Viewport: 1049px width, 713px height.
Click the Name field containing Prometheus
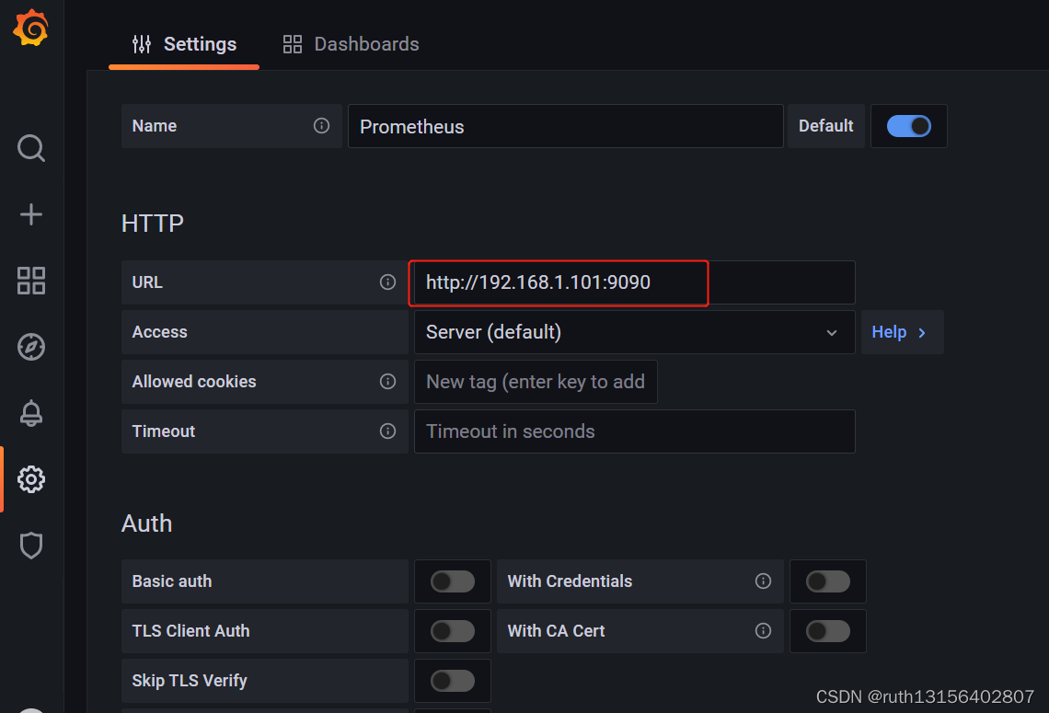[x=565, y=126]
